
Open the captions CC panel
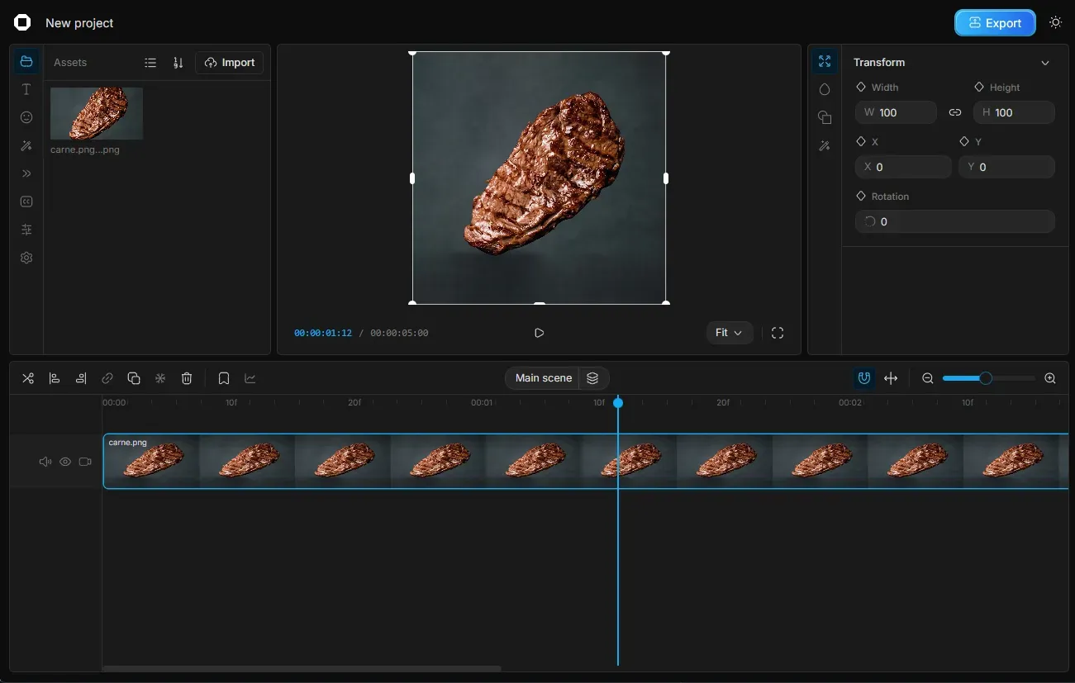(26, 202)
